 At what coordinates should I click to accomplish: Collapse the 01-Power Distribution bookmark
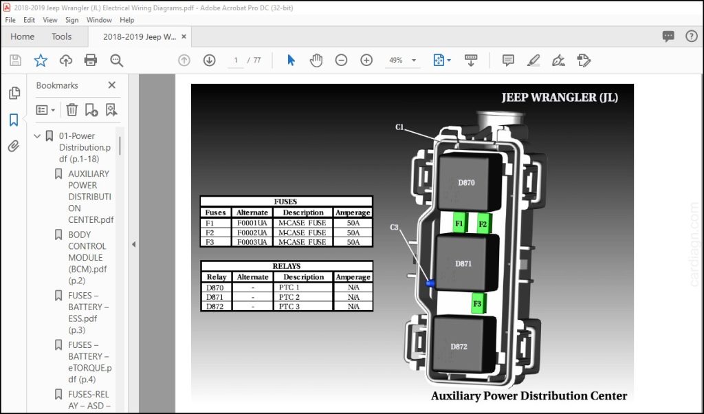pos(37,135)
